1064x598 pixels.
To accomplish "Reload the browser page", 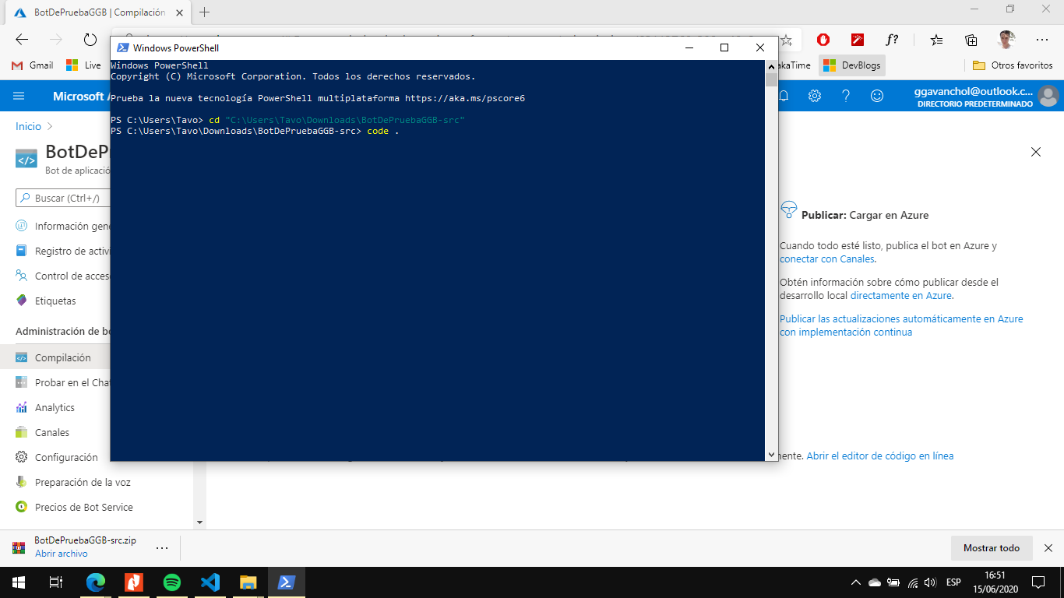I will [90, 40].
